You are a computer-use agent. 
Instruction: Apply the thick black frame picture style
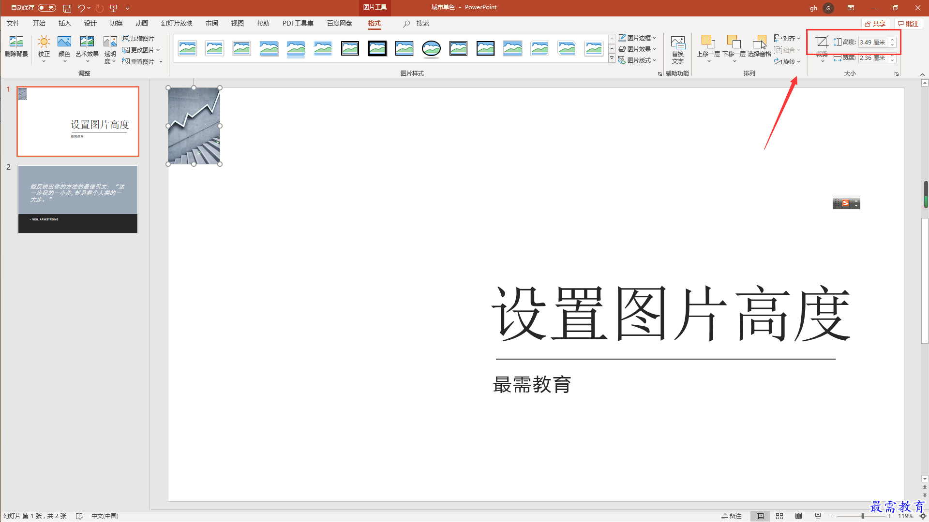[377, 48]
